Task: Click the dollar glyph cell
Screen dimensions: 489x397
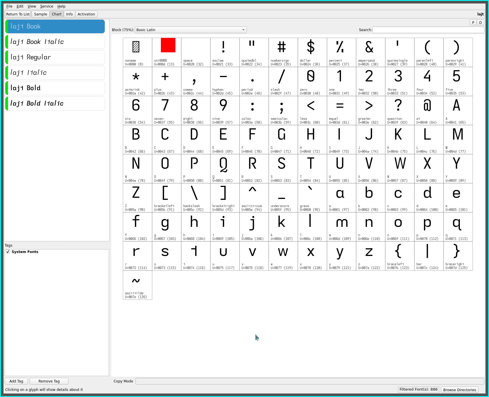Action: click(312, 52)
